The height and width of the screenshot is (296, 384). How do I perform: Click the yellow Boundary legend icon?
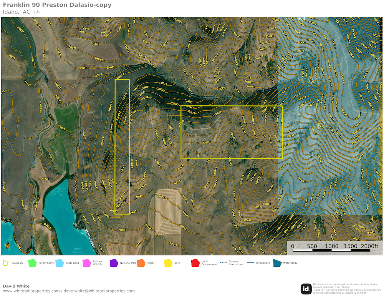click(x=6, y=263)
